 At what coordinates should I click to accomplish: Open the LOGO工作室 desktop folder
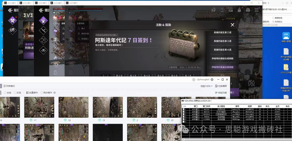click(286, 69)
